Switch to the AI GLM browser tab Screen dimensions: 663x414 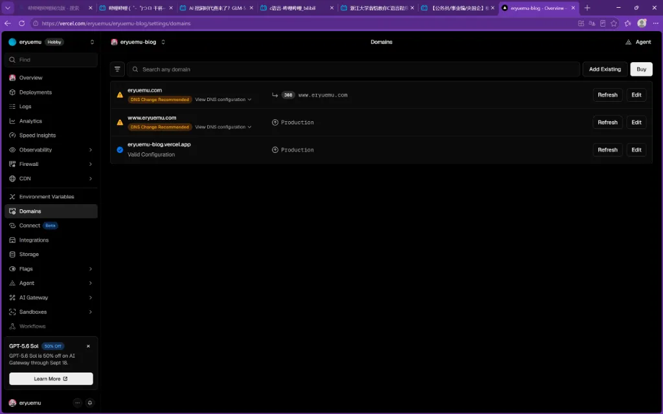[x=216, y=8]
